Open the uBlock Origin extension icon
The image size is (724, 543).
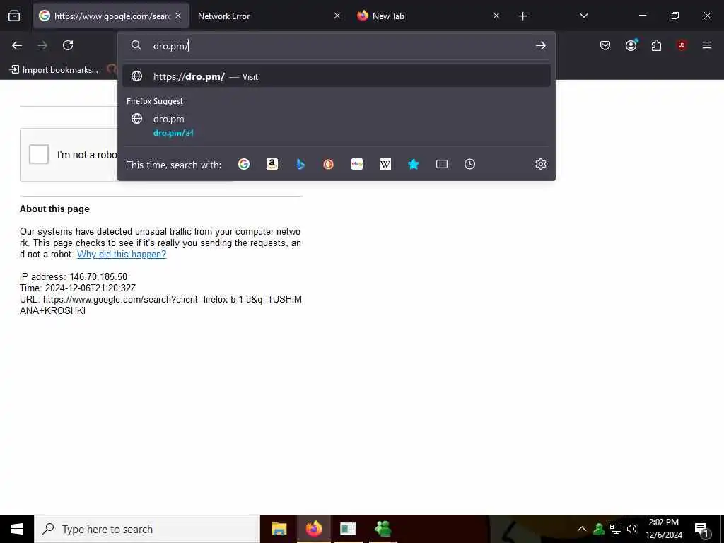pos(682,45)
